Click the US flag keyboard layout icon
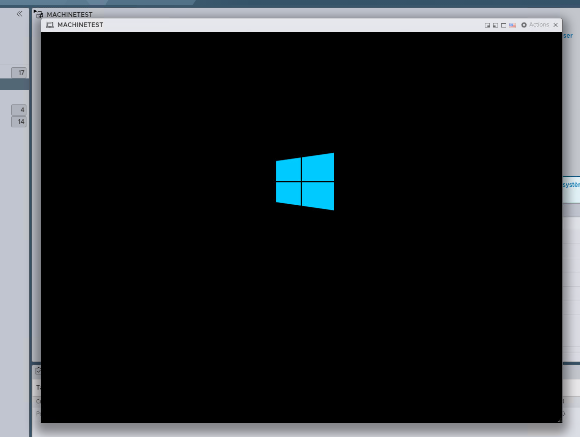The width and height of the screenshot is (580, 437). point(512,25)
